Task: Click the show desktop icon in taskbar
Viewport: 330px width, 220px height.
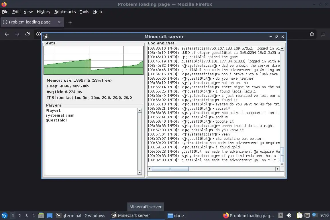Action: 50,216
